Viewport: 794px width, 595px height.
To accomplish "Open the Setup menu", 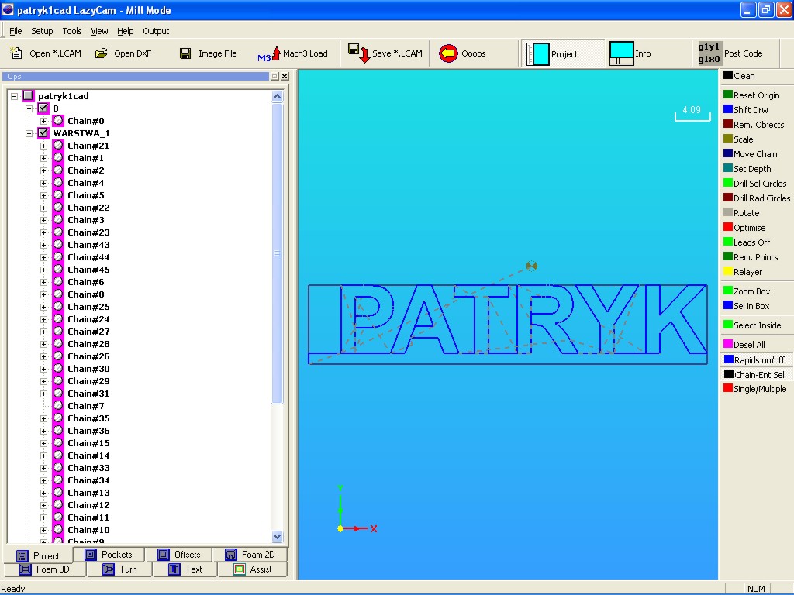I will 42,31.
